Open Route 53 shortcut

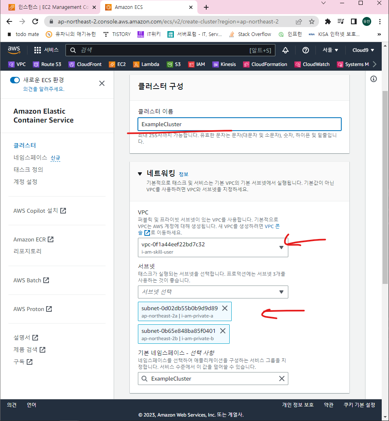pyautogui.click(x=47, y=64)
